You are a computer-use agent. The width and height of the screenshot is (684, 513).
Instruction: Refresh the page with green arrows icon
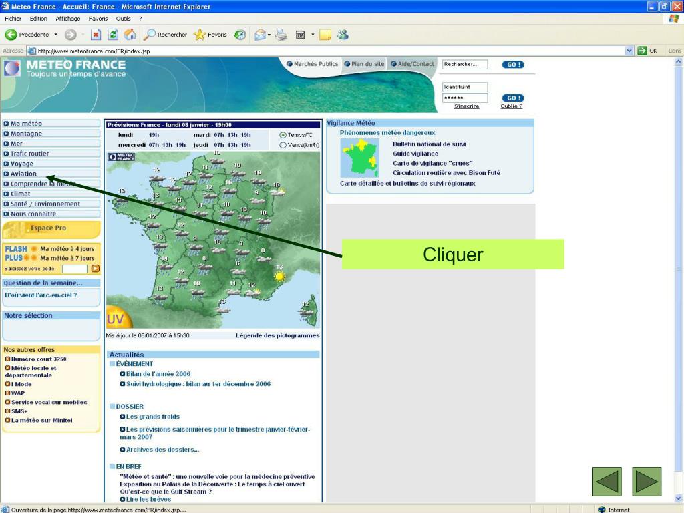113,35
